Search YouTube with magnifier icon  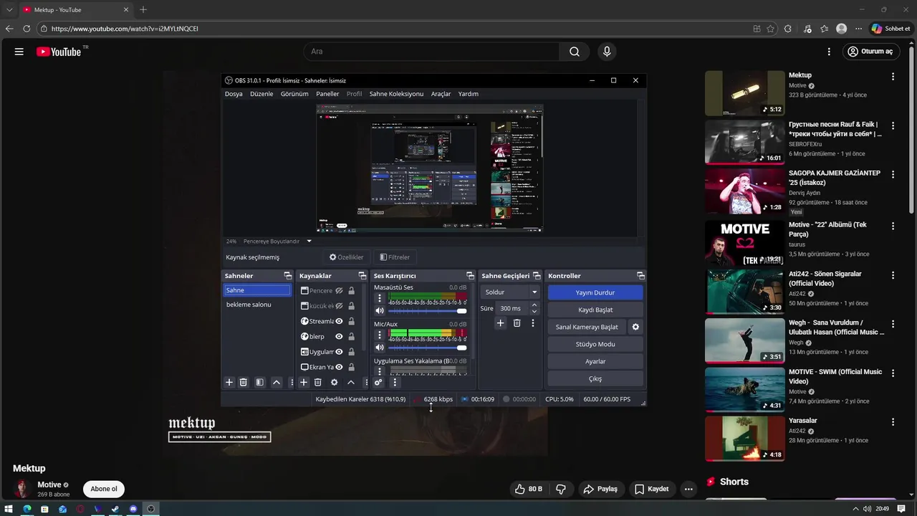575,52
